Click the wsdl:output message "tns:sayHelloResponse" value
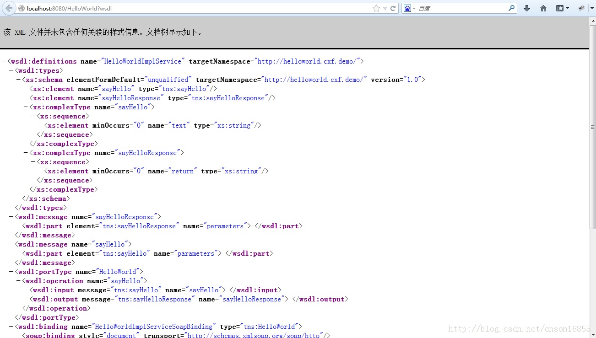 (x=155, y=299)
